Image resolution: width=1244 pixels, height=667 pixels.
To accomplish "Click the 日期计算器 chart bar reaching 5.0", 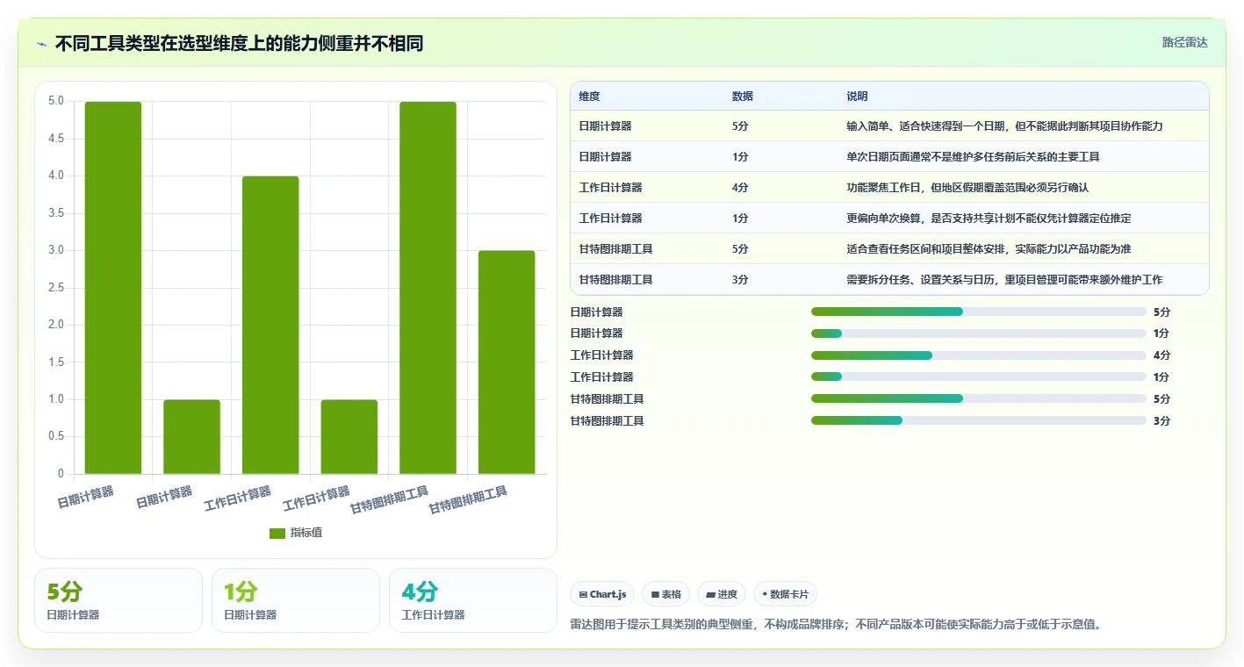I will pos(113,288).
